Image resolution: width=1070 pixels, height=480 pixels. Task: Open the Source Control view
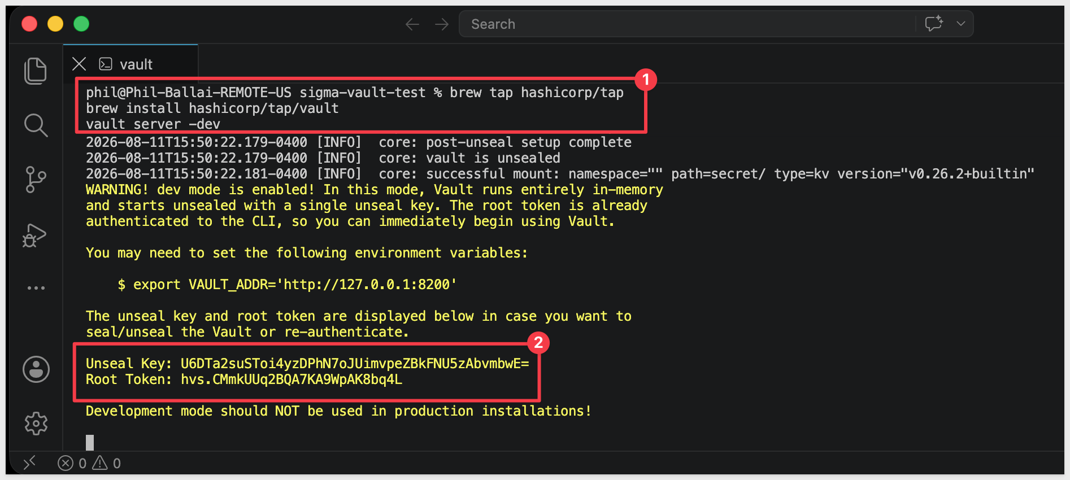pyautogui.click(x=36, y=180)
